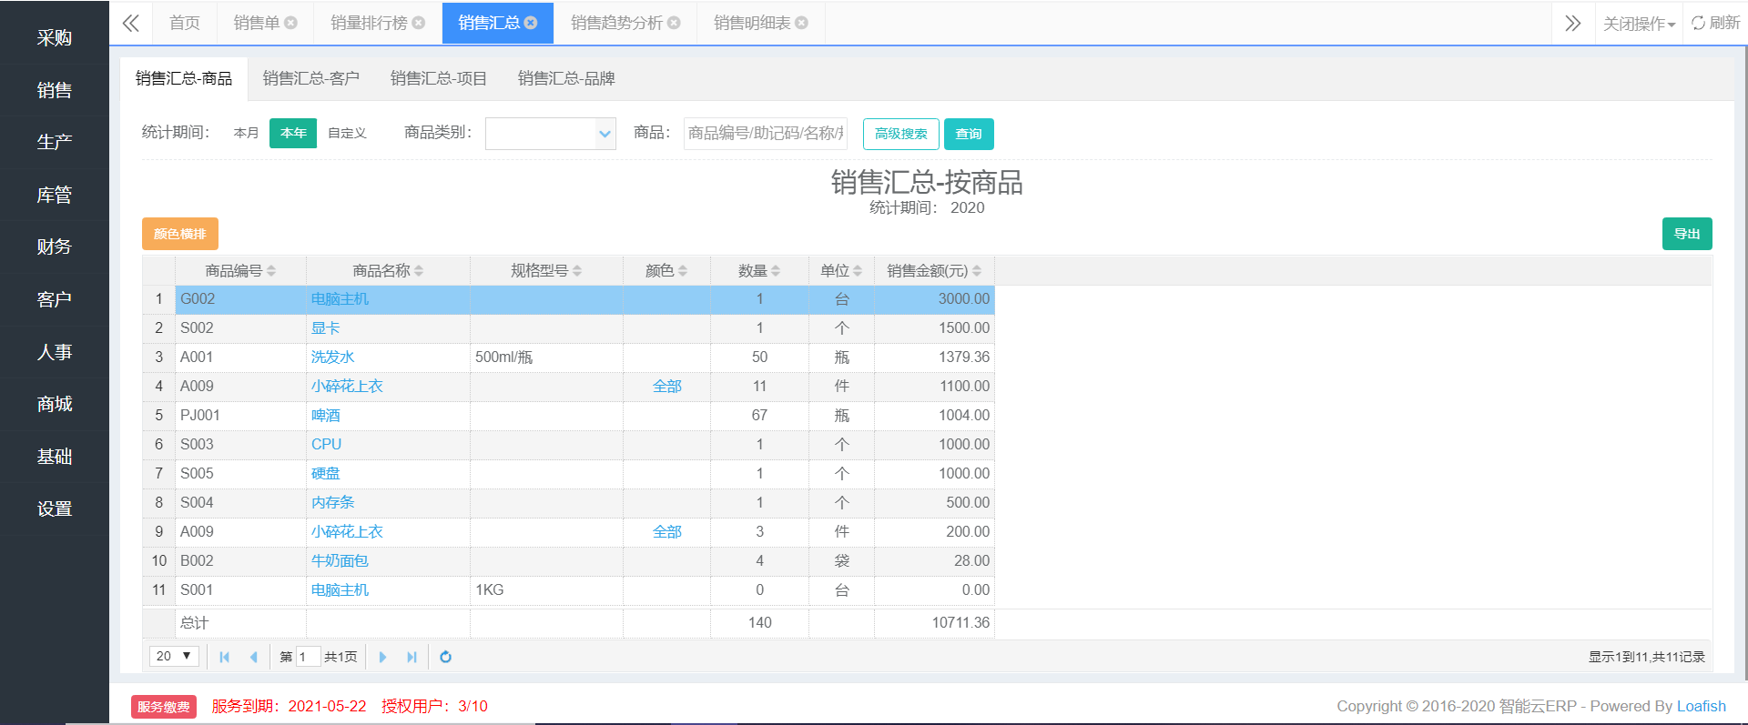The image size is (1748, 725).
Task: Click the page number input in pager
Action: 309,657
